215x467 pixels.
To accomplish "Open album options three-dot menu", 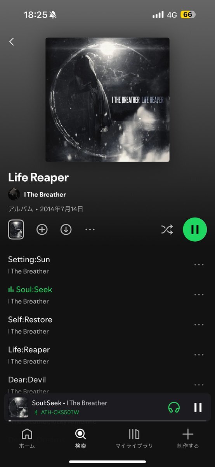I will click(90, 230).
